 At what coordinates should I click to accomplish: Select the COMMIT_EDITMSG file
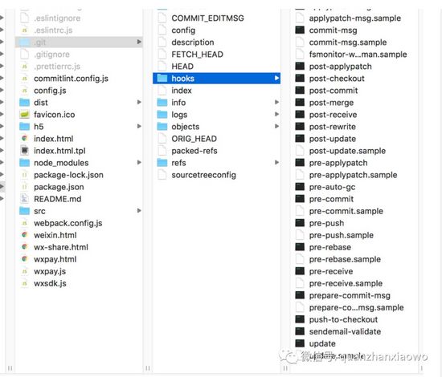coord(217,18)
